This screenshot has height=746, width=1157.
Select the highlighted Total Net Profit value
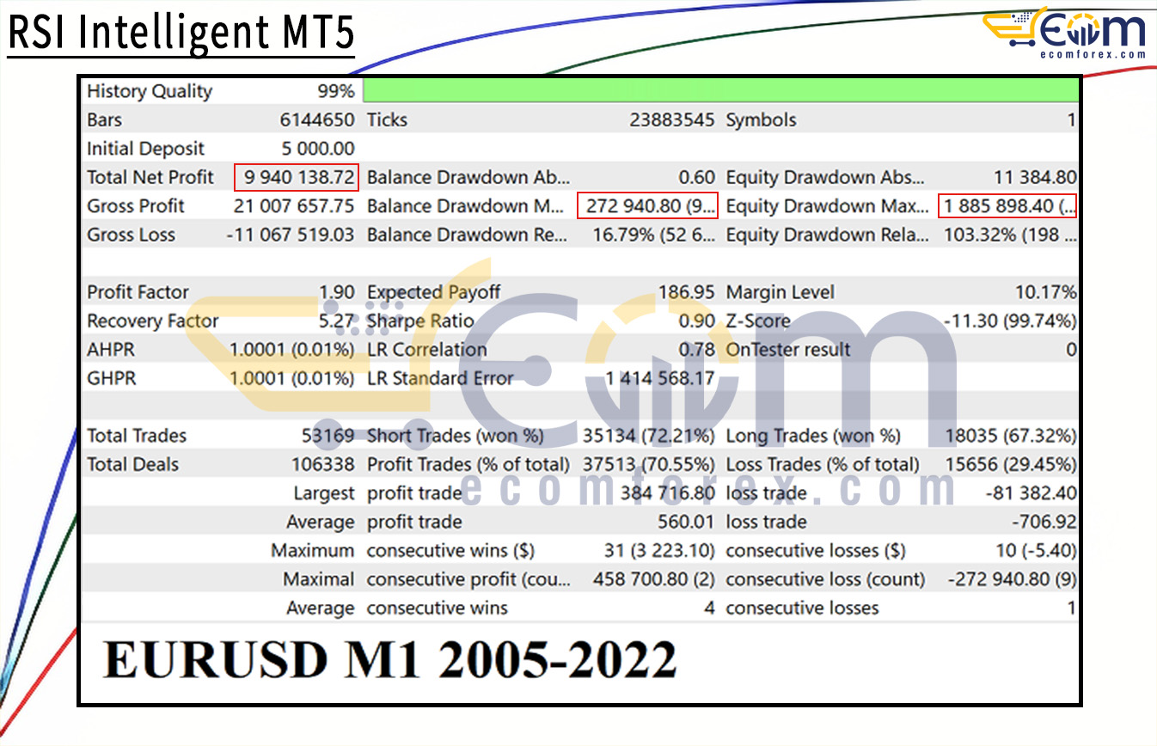tap(297, 178)
